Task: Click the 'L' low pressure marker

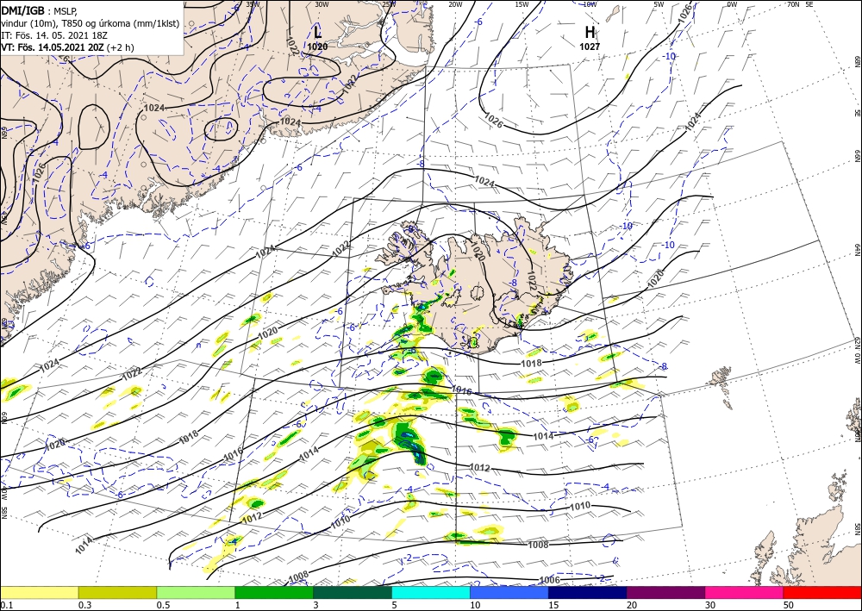Action: (x=318, y=32)
